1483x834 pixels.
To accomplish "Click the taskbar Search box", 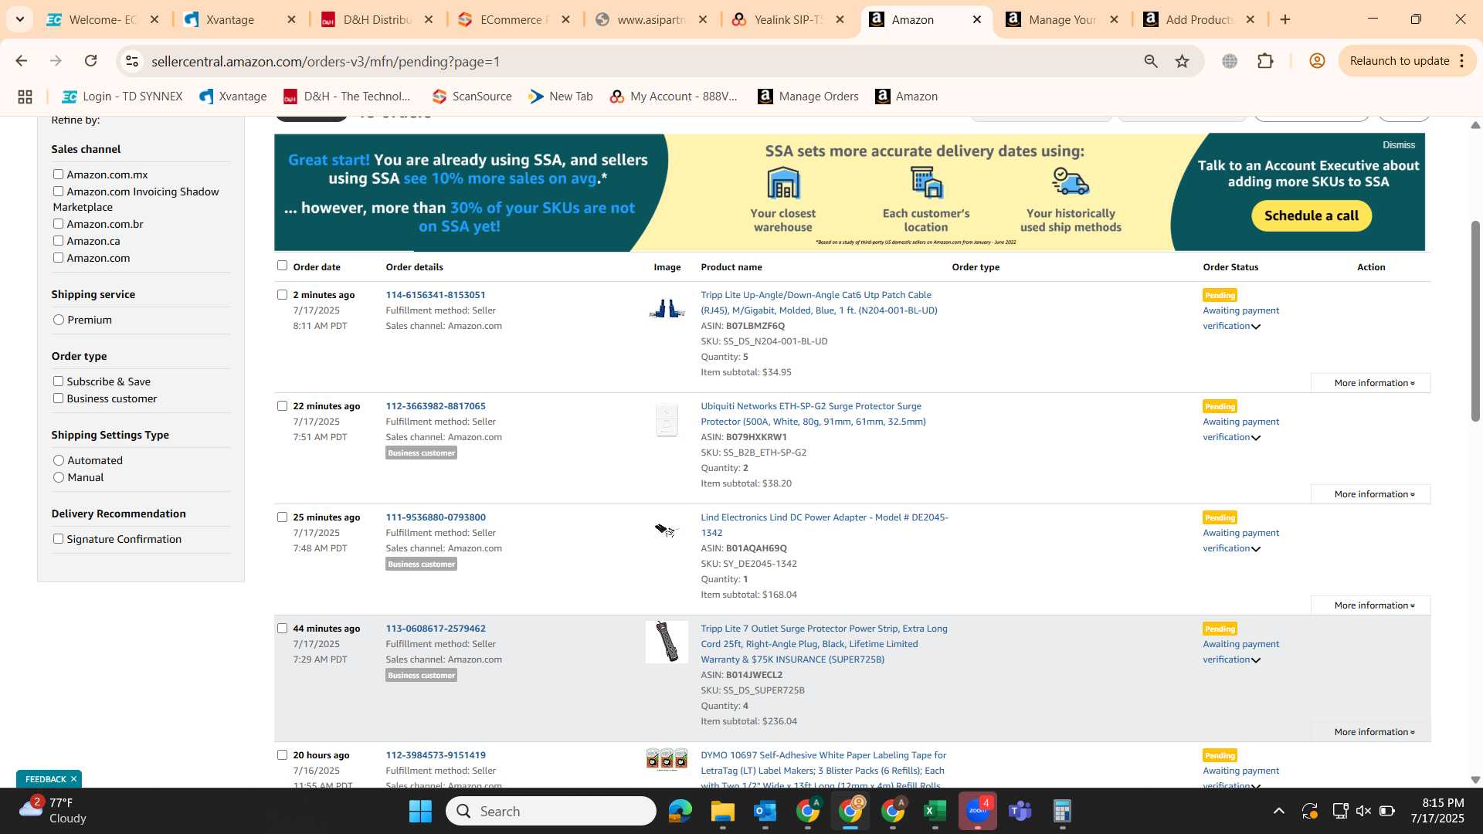I will tap(551, 812).
